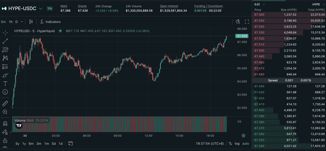Set chart range to 5d
This screenshot has height=151, width=326.
54,144
